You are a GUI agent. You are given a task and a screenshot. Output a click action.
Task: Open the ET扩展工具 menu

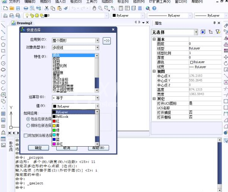(x=160, y=1)
